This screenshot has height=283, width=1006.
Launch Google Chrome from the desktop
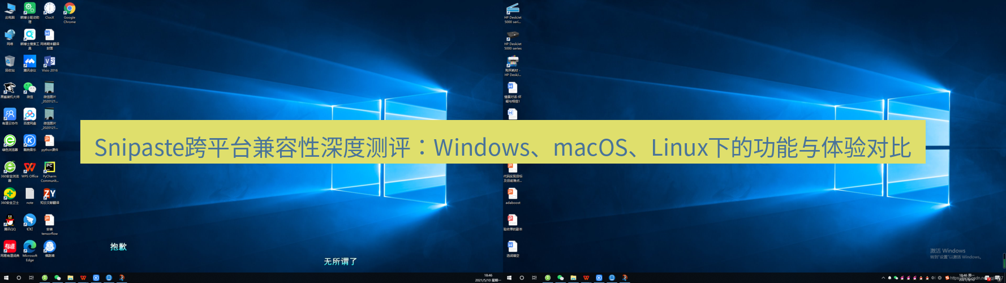pyautogui.click(x=70, y=12)
